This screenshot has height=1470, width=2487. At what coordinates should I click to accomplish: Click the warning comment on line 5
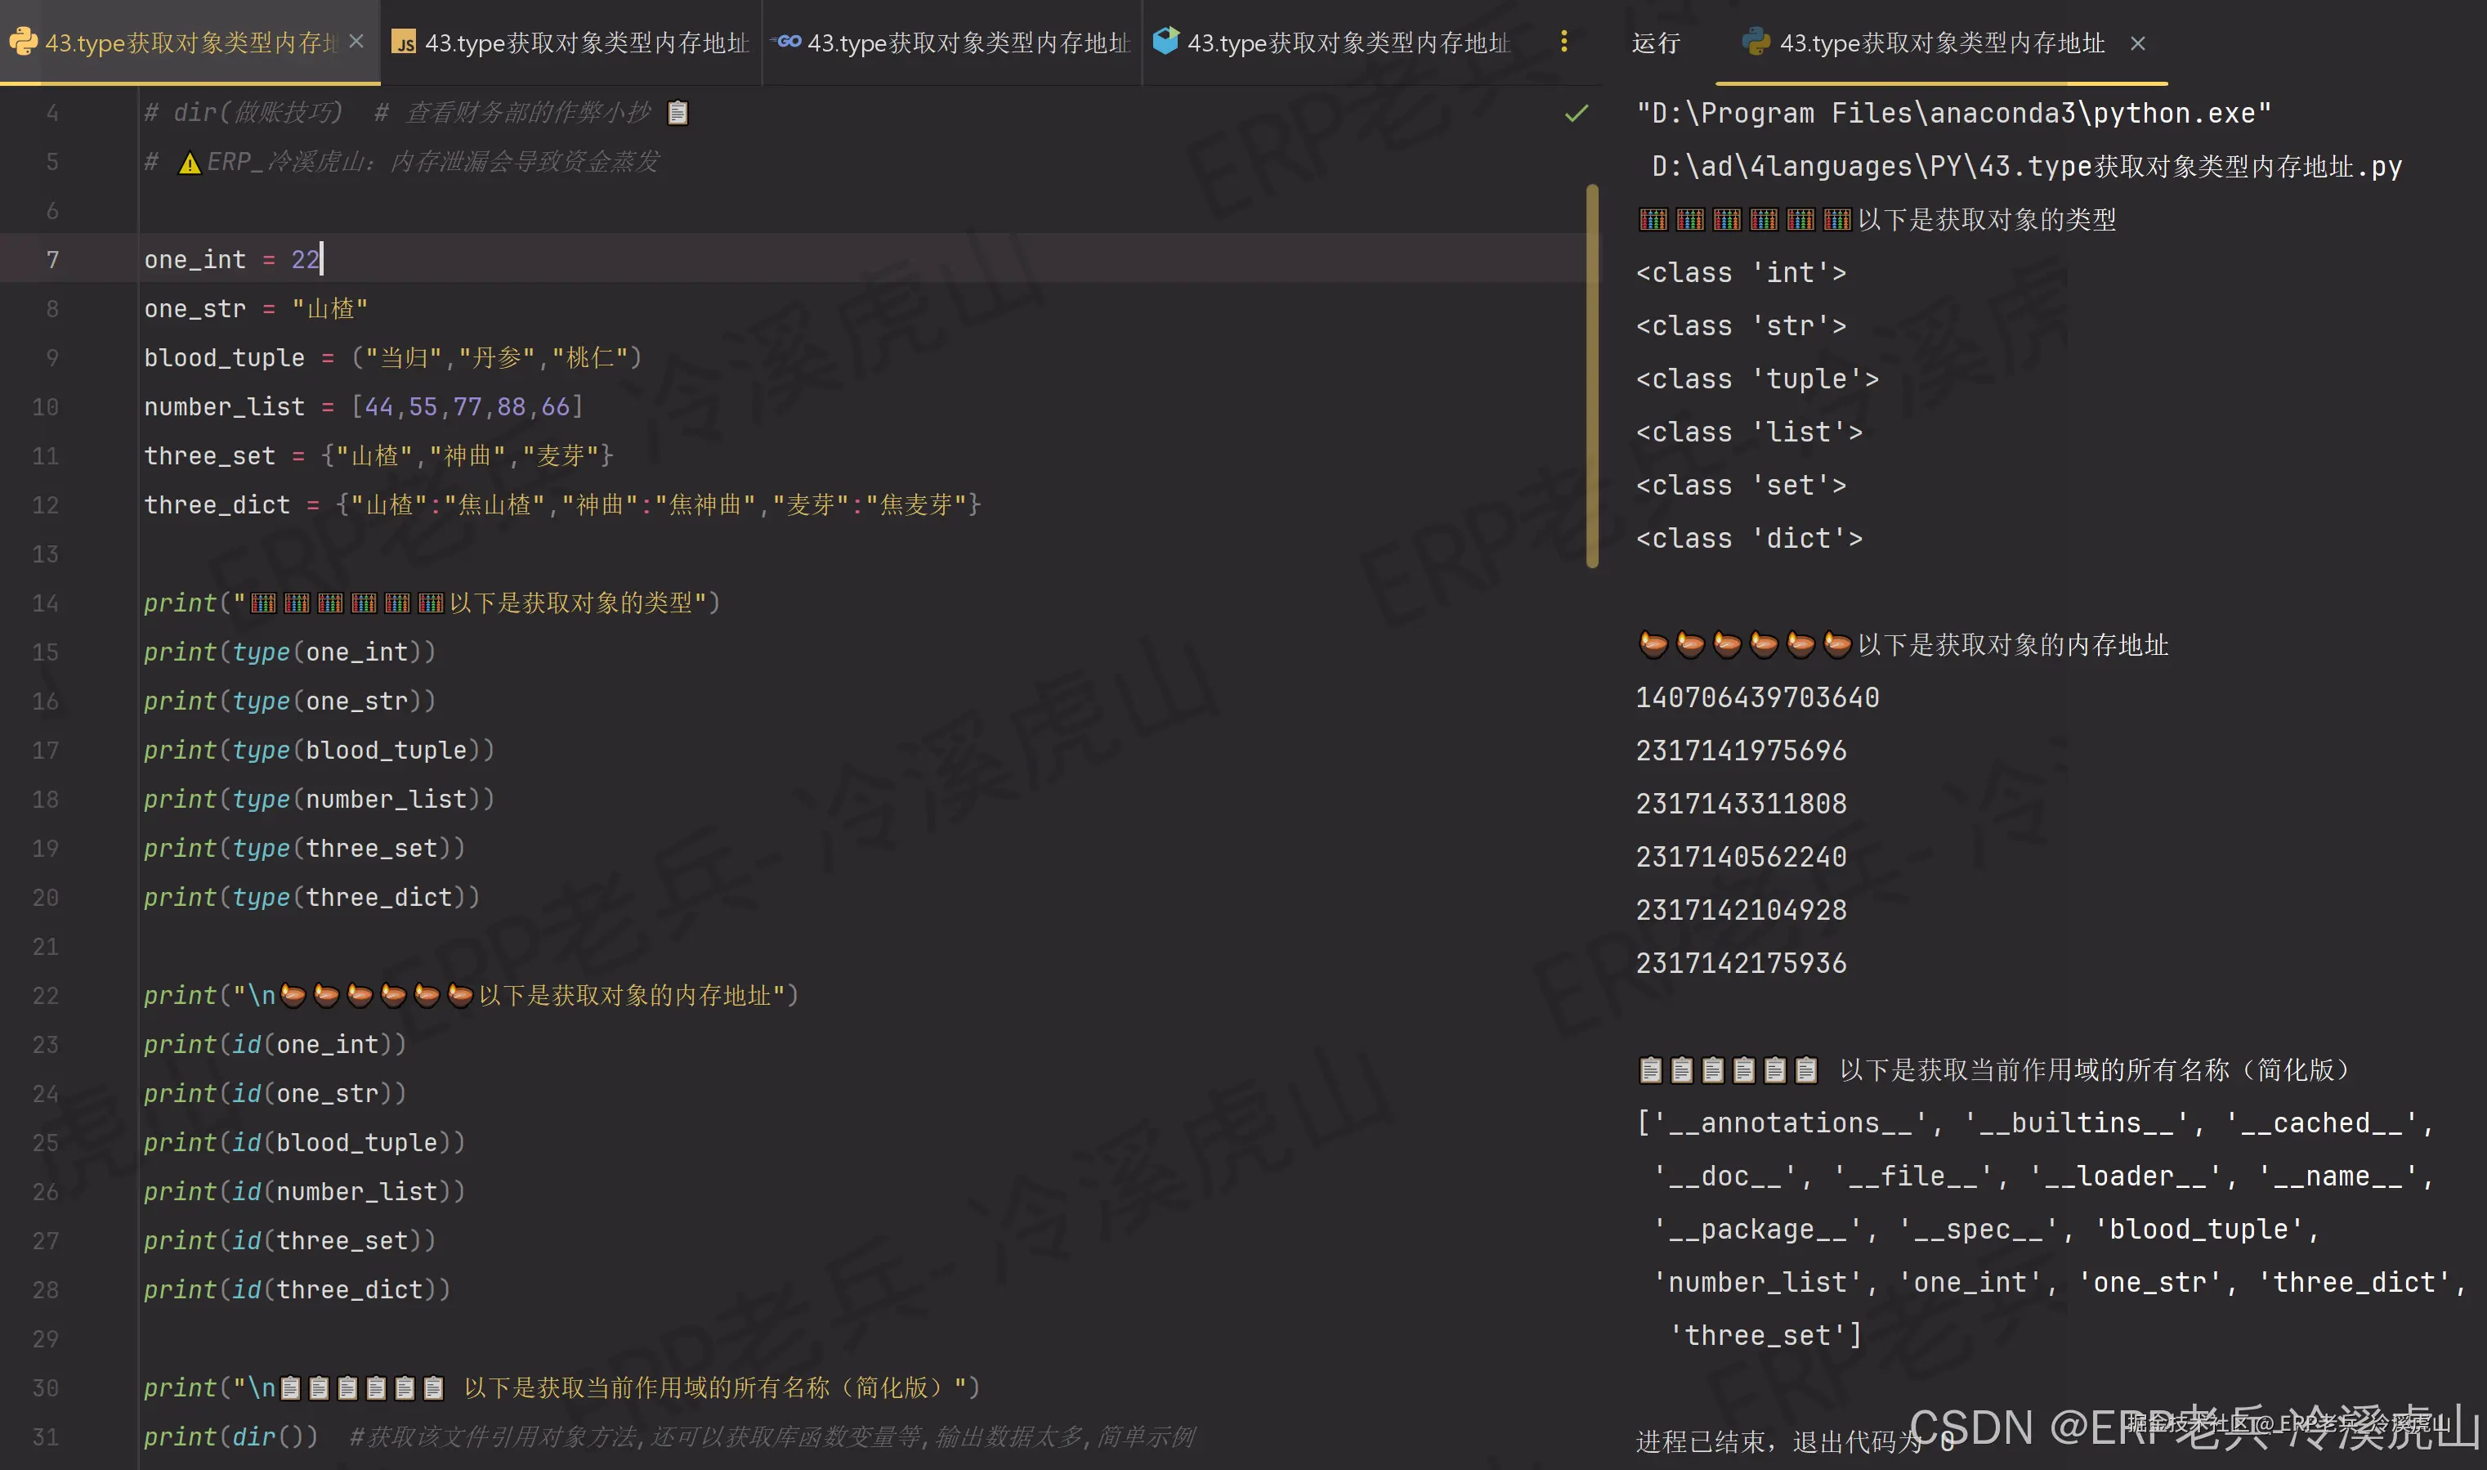point(402,161)
